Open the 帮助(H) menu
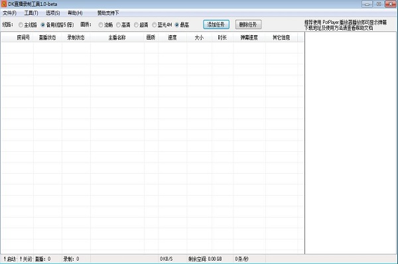 [x=75, y=13]
